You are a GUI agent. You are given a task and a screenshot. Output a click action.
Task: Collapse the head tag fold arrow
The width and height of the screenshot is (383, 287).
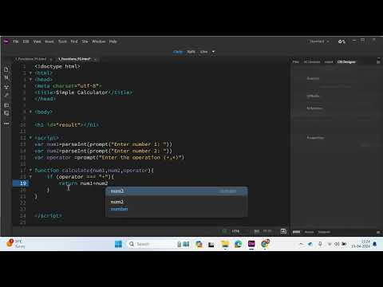click(30, 80)
